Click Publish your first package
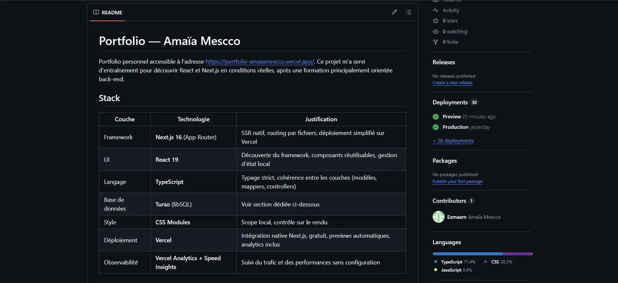The height and width of the screenshot is (283, 618). coord(457,182)
